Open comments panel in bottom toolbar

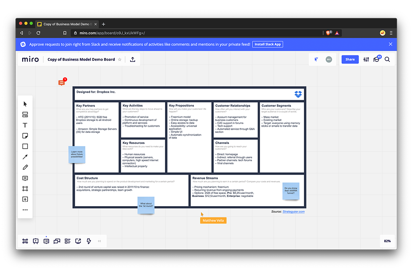(x=46, y=241)
